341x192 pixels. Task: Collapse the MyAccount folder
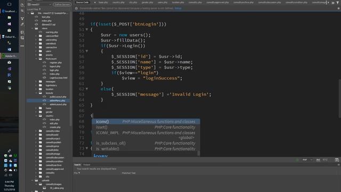click(x=36, y=59)
